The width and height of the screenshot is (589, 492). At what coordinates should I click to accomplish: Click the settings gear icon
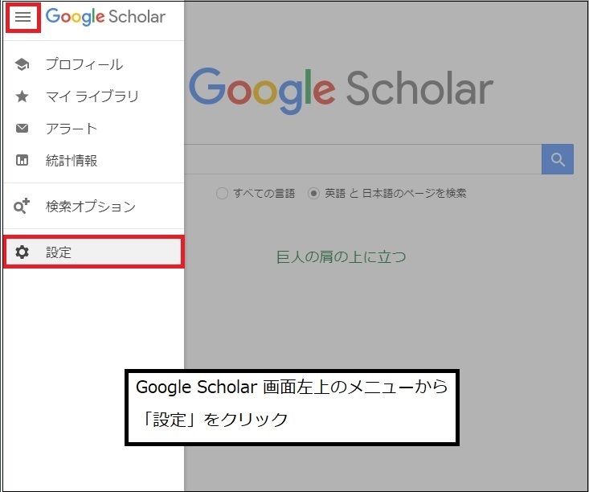[x=22, y=252]
